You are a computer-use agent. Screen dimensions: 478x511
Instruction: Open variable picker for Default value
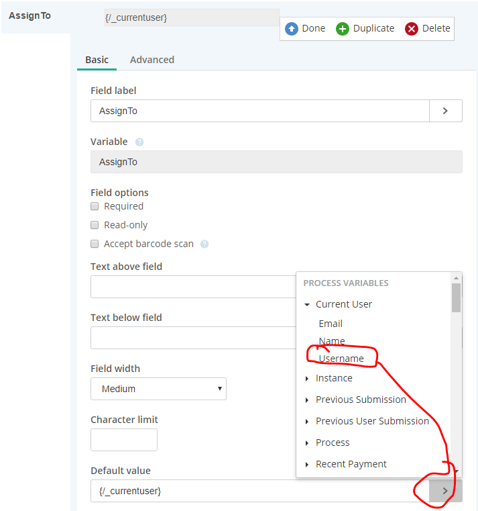click(x=445, y=491)
